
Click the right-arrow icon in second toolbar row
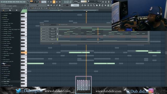pos(51,5)
